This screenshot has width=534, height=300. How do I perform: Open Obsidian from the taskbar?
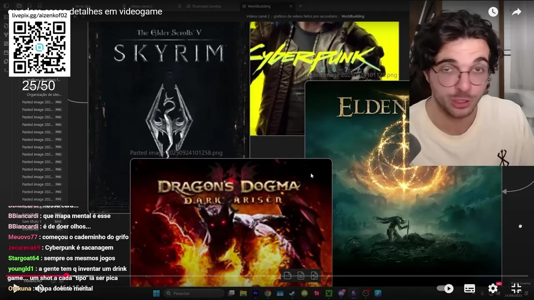tap(354, 293)
